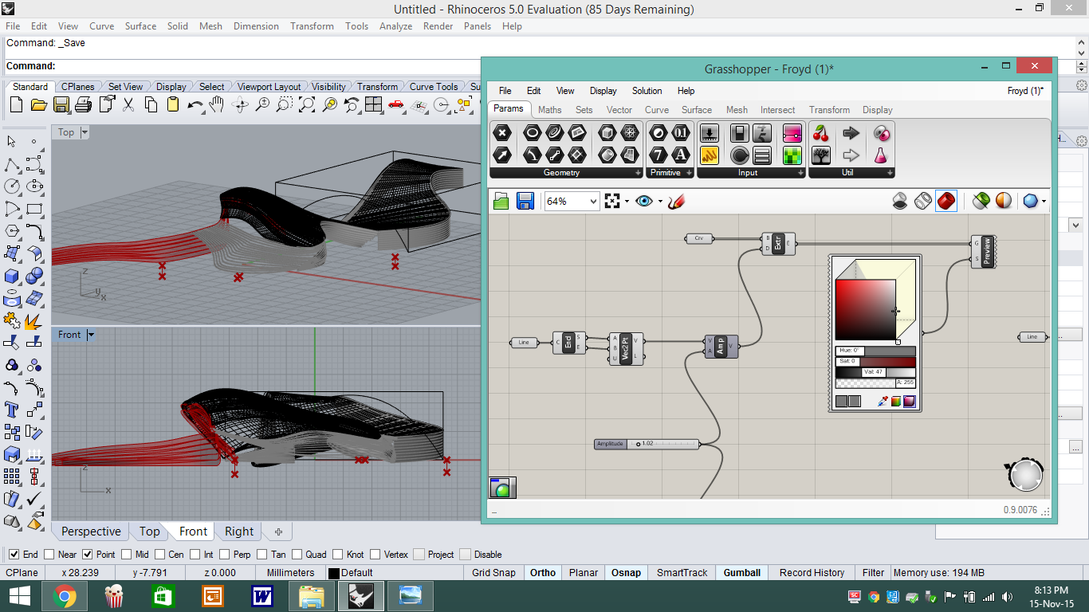Open the preview eye icon dropdown arrow
Image resolution: width=1089 pixels, height=612 pixels.
click(660, 202)
